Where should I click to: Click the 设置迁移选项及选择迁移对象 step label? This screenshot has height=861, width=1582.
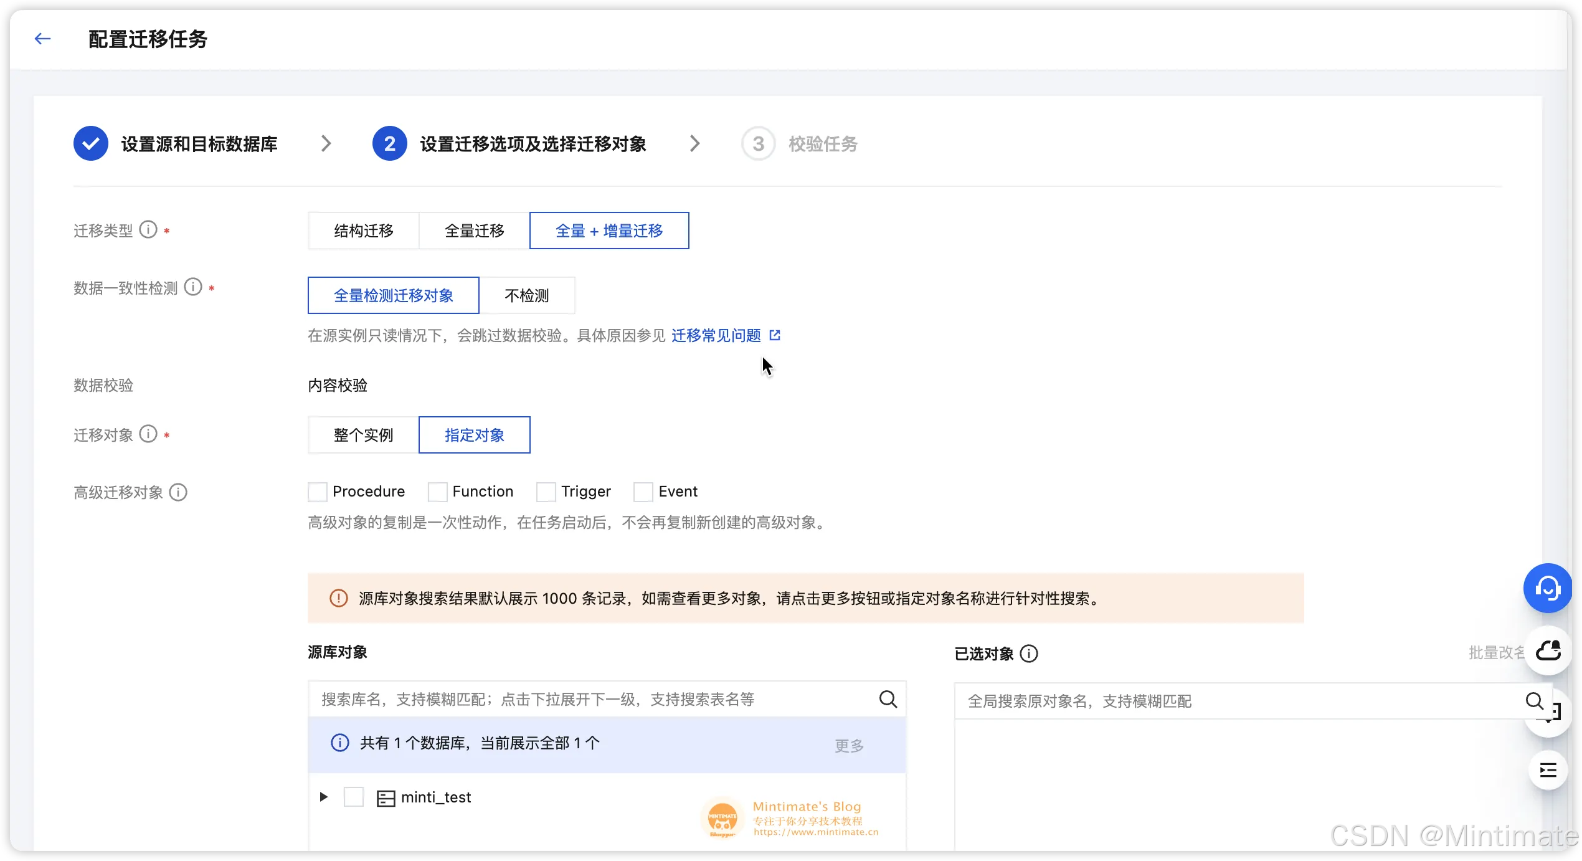click(533, 144)
